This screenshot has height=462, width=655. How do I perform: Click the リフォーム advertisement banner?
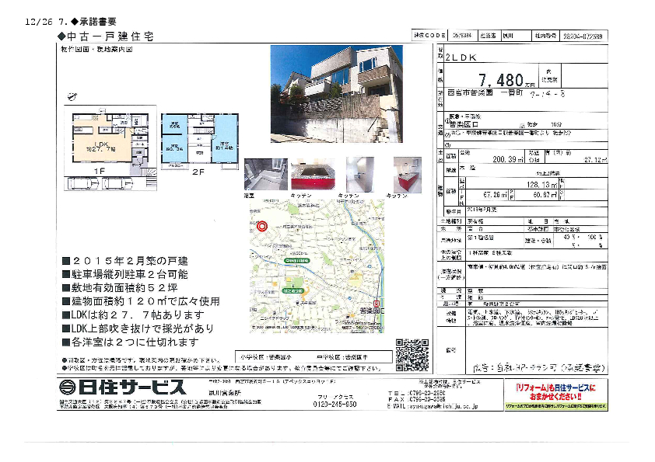click(x=549, y=394)
